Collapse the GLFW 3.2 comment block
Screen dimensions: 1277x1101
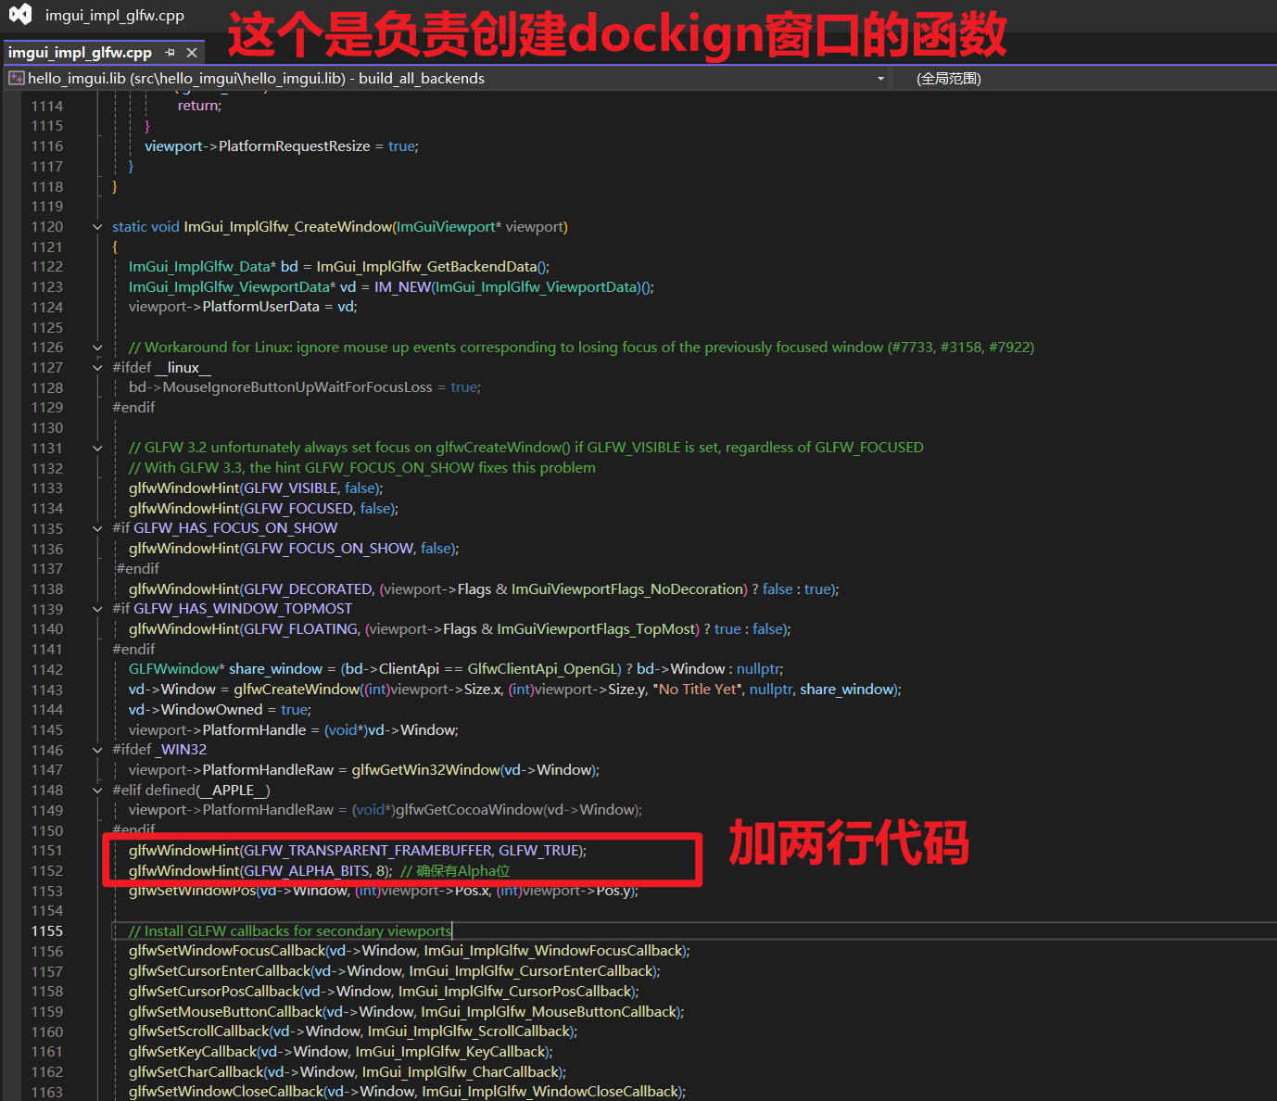[x=97, y=448]
